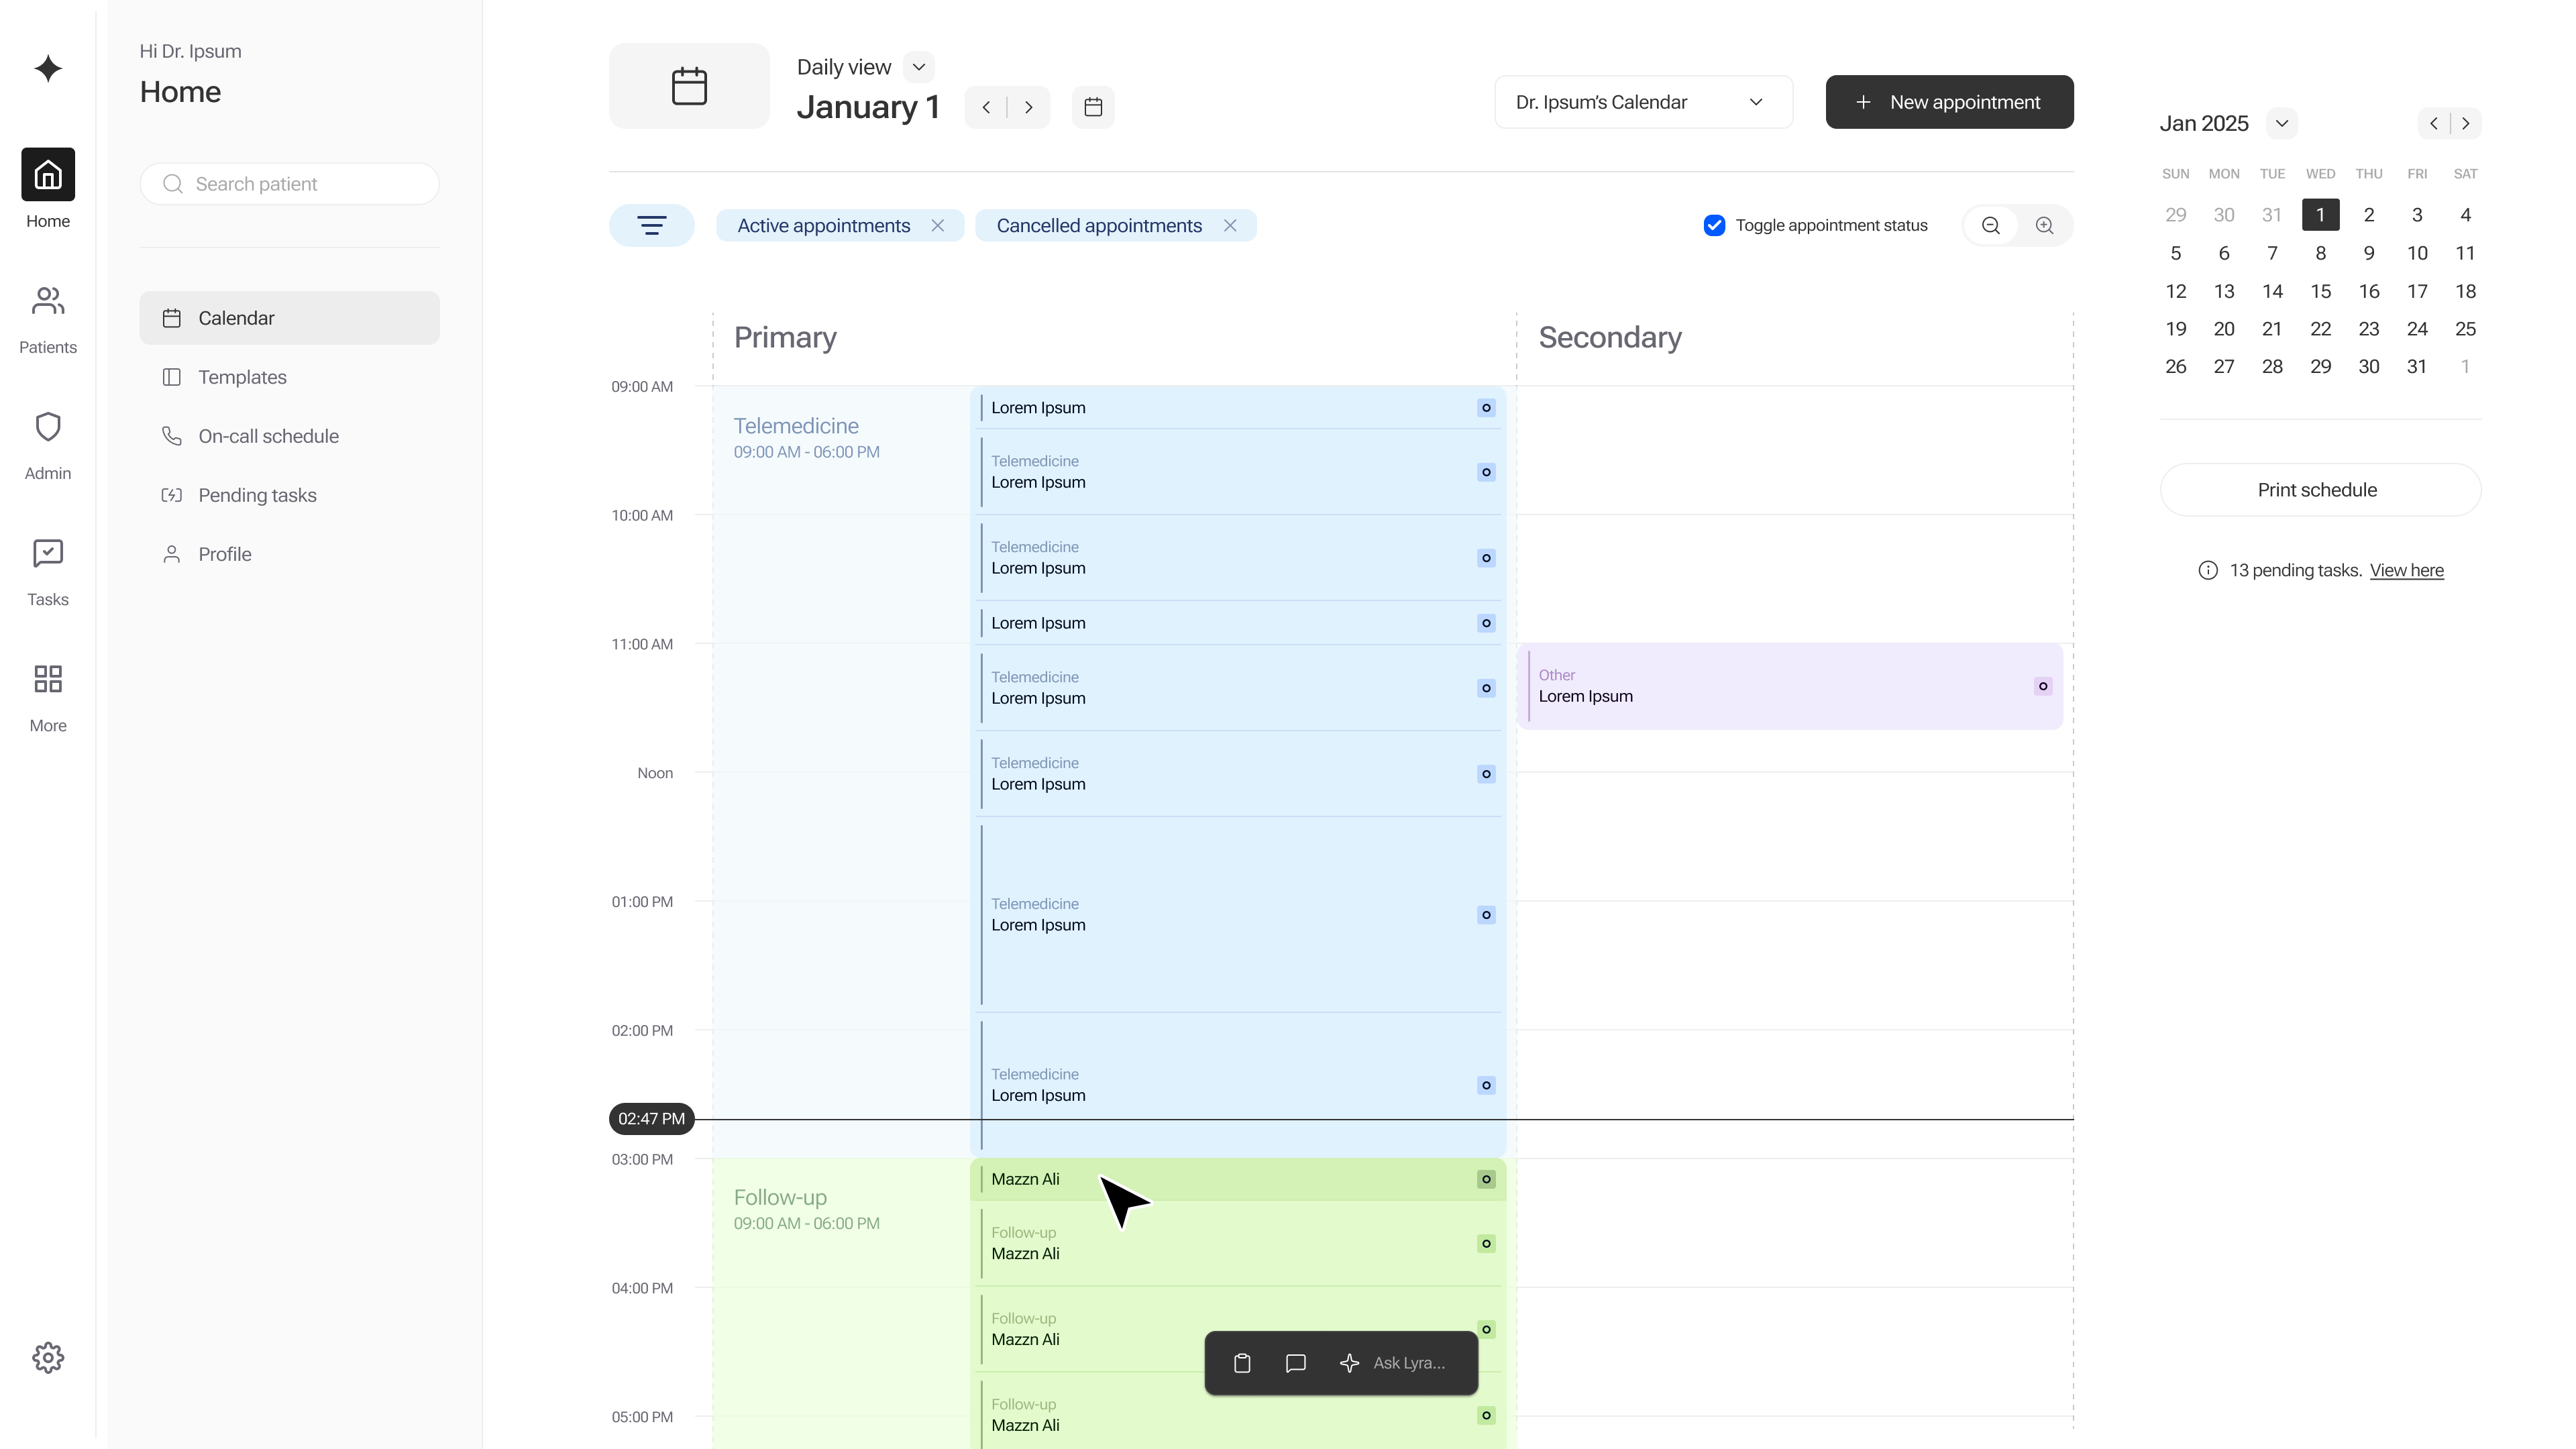This screenshot has width=2576, height=1449.
Task: Go to next day arrow
Action: point(1029,107)
